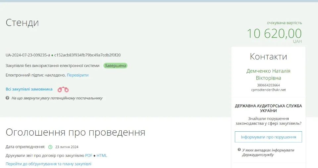
Task: Click Знайшли порушення законодавства question text
Action: 268,121
